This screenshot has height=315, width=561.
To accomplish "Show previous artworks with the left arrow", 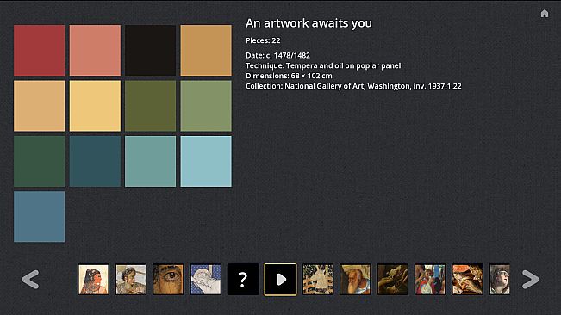I will [x=30, y=280].
